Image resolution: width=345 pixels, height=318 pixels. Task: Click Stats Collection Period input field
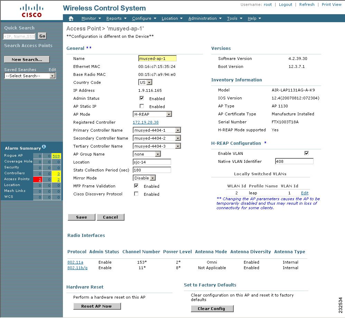pos(152,170)
